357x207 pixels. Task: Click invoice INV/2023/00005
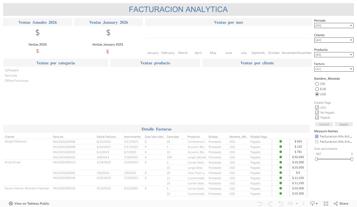click(x=64, y=173)
